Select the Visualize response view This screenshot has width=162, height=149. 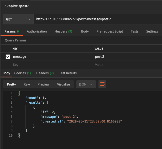tap(64, 84)
